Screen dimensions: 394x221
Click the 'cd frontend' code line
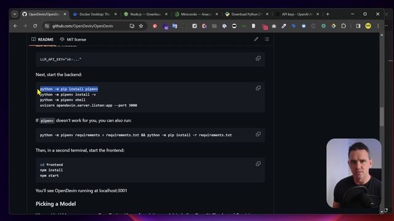click(x=51, y=165)
